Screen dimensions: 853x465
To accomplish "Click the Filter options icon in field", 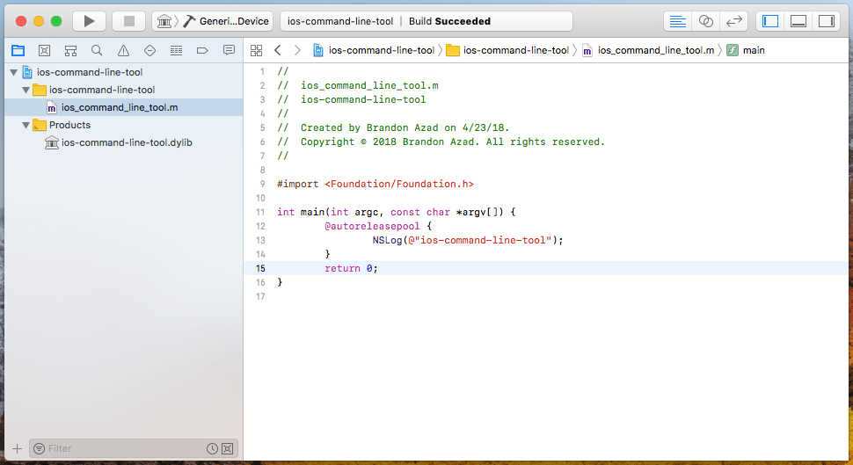I will coord(40,448).
